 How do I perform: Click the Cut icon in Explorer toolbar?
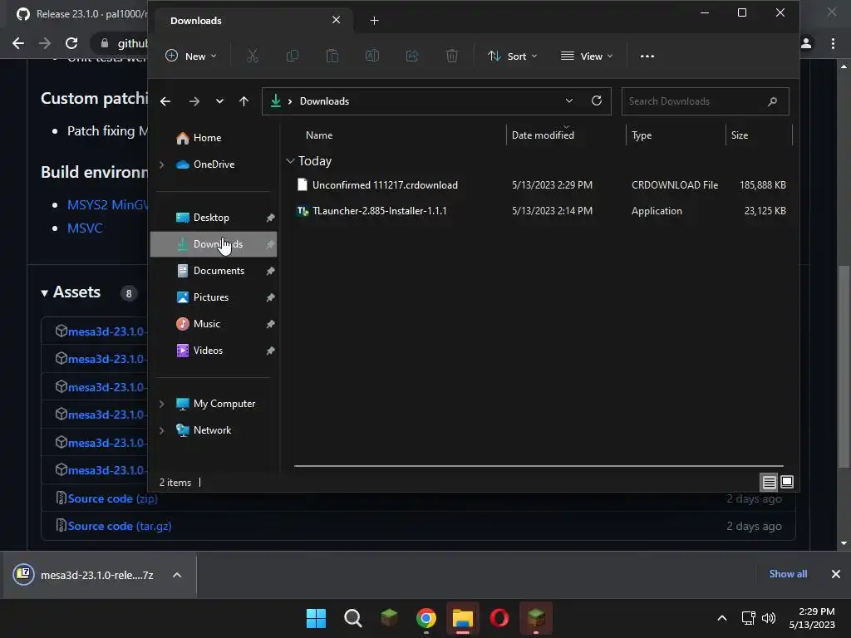click(253, 56)
